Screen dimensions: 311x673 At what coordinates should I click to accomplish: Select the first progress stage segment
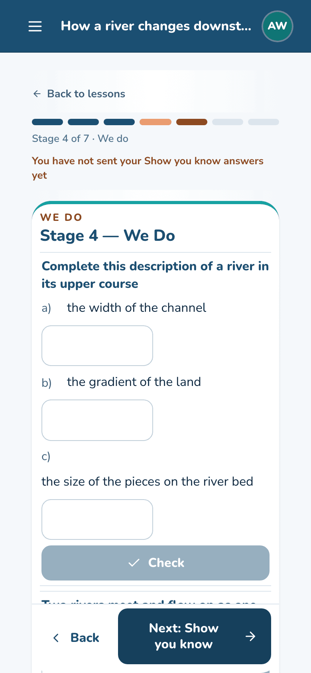47,122
